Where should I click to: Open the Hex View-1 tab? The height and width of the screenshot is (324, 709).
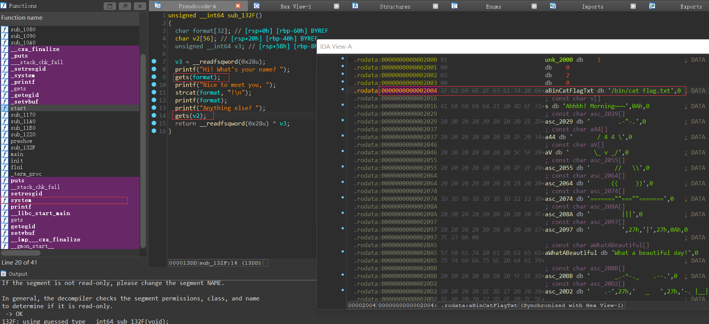[x=296, y=6]
